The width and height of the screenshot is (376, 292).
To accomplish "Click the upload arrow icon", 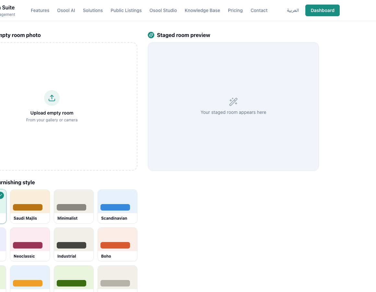I will [52, 98].
